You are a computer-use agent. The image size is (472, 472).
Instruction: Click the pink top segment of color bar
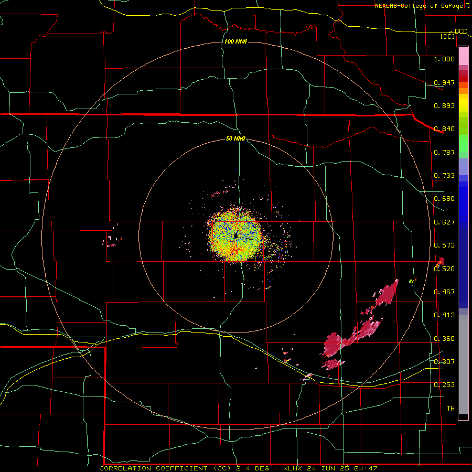463,56
